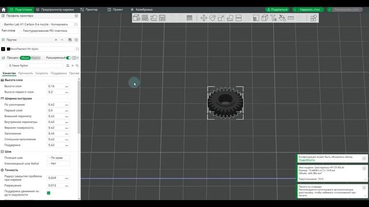Viewport: 369px width, 207px height.
Task: Save the 0.16мм Nylon process preset
Action: [68, 66]
